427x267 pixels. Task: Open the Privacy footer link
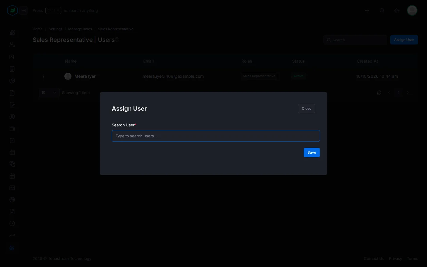(396, 258)
